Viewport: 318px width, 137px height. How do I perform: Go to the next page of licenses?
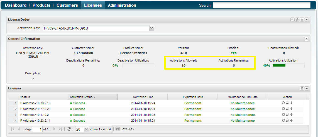[54, 129]
